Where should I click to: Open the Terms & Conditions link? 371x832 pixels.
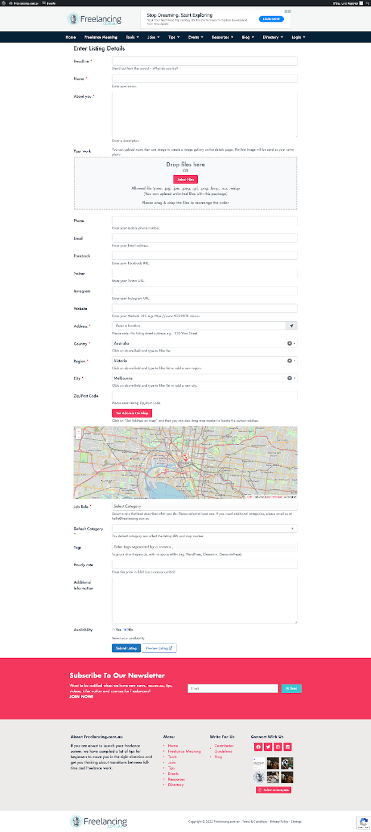click(x=255, y=821)
